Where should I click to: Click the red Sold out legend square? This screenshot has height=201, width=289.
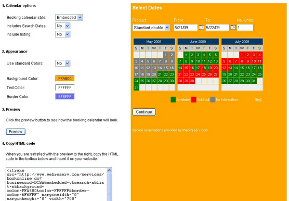click(194, 99)
